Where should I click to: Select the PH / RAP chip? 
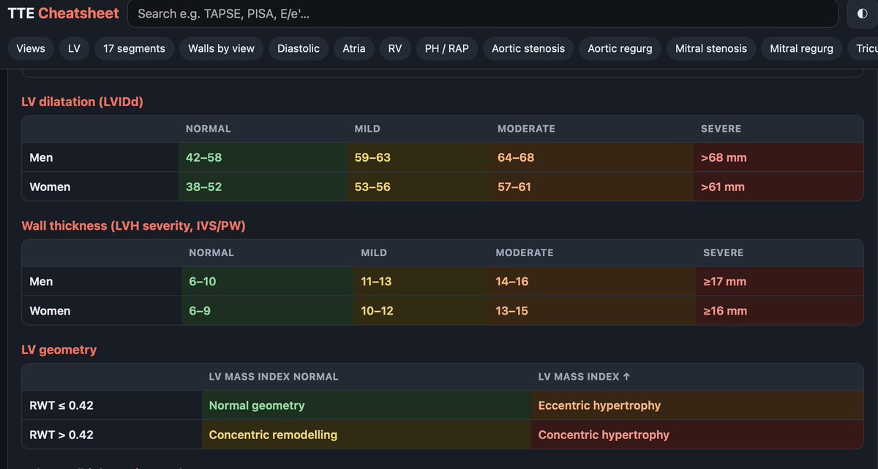[x=447, y=48]
